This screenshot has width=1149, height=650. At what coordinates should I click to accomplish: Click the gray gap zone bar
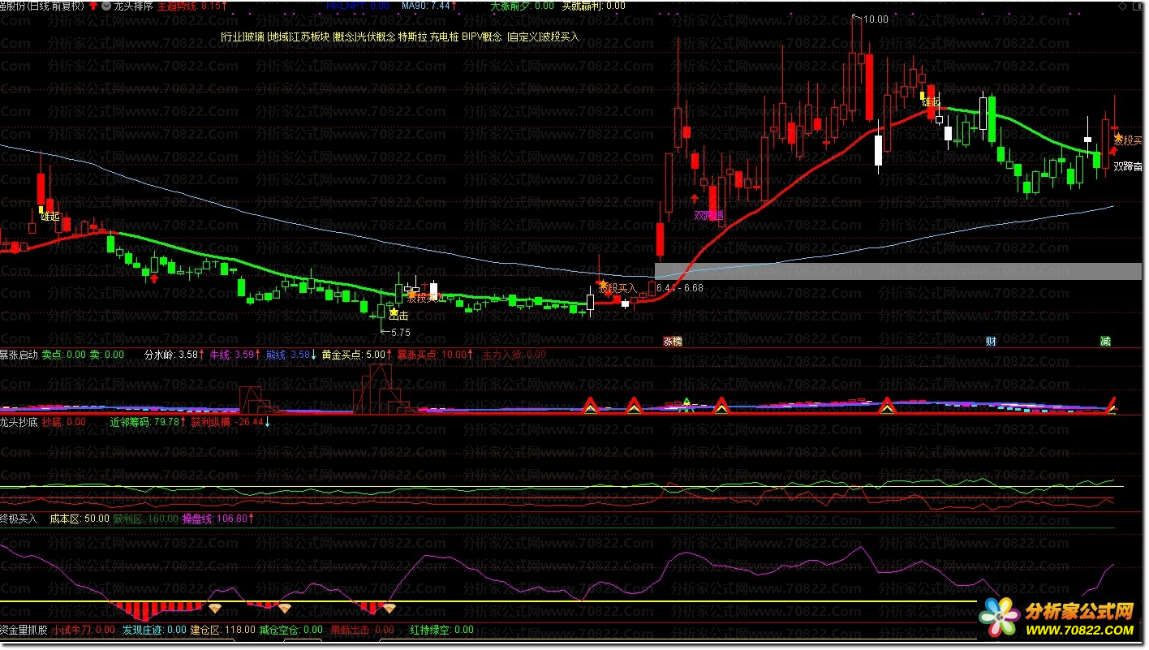coord(898,271)
